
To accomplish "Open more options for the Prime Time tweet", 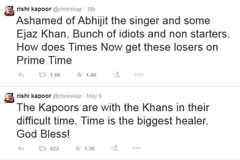I will (x=139, y=75).
